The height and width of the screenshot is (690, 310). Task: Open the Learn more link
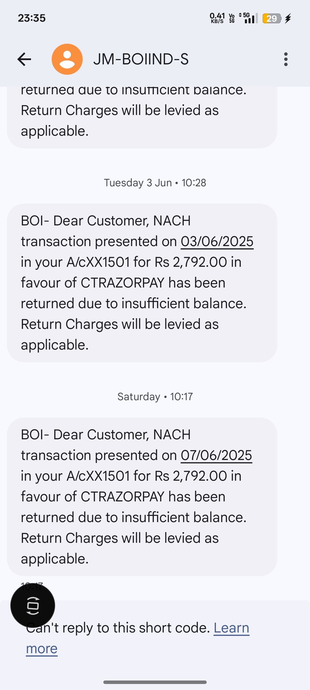coord(231,628)
